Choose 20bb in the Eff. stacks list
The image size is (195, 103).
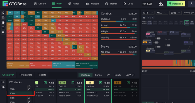21,93
